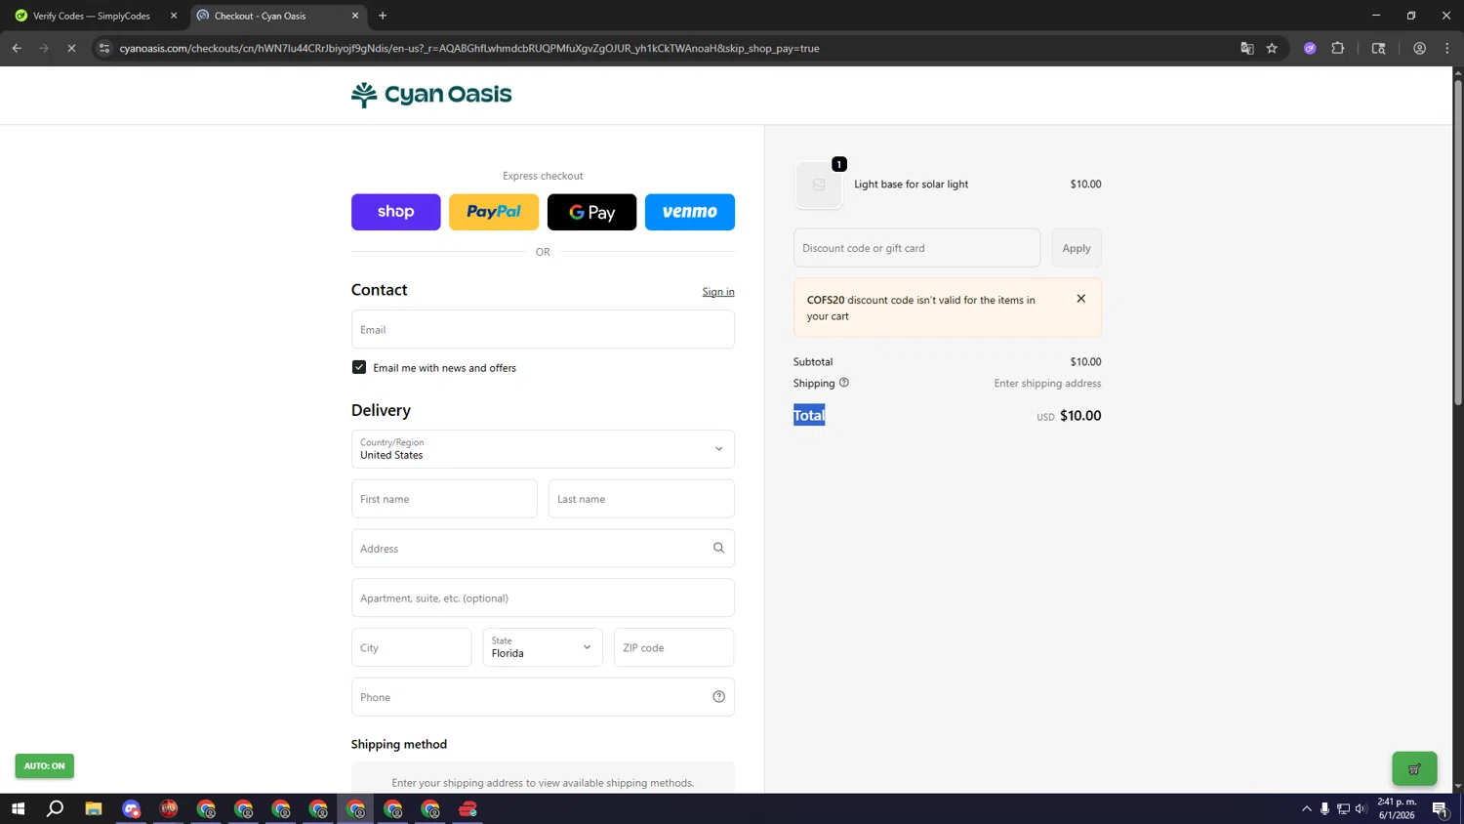Viewport: 1464px width, 824px height.
Task: Open the network tray icon
Action: coord(1343,808)
